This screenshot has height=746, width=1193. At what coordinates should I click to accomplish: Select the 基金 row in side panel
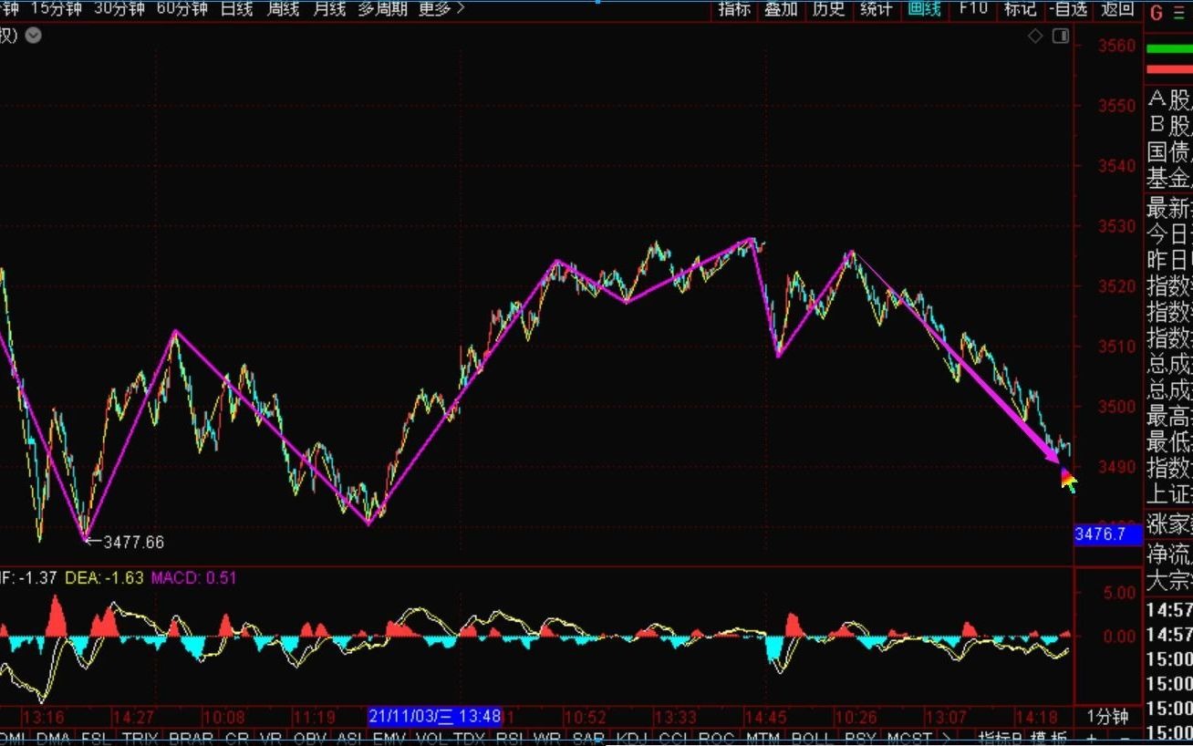point(1169,177)
